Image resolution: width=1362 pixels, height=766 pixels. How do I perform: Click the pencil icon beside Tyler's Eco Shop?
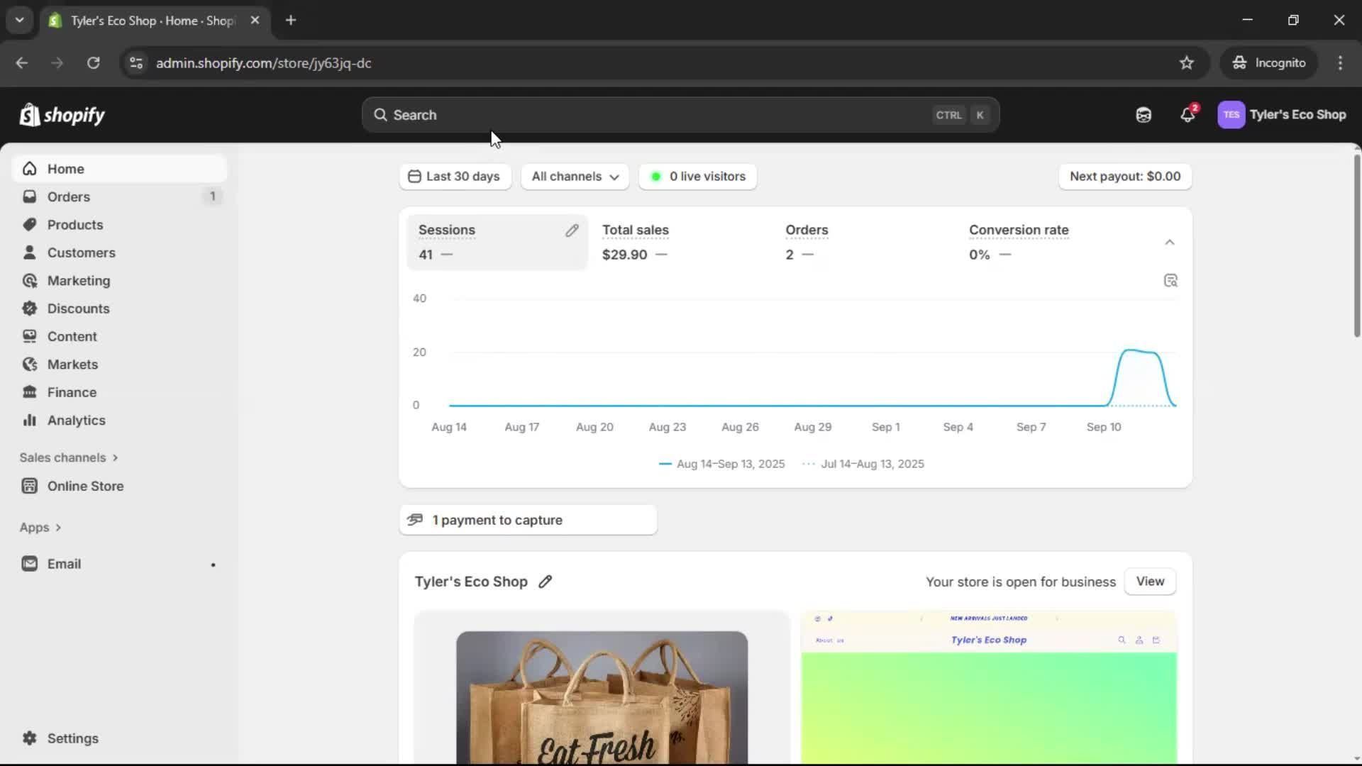pos(545,582)
